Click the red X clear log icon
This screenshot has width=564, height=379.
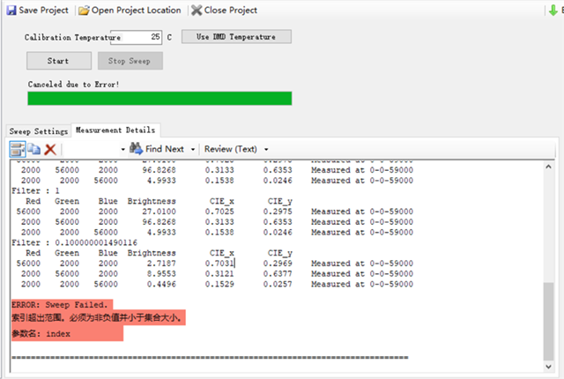[50, 149]
